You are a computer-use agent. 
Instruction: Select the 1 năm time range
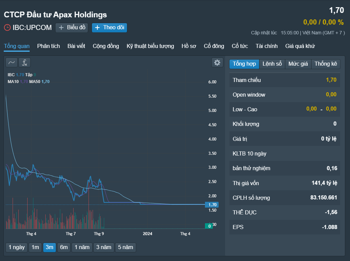click(82, 247)
